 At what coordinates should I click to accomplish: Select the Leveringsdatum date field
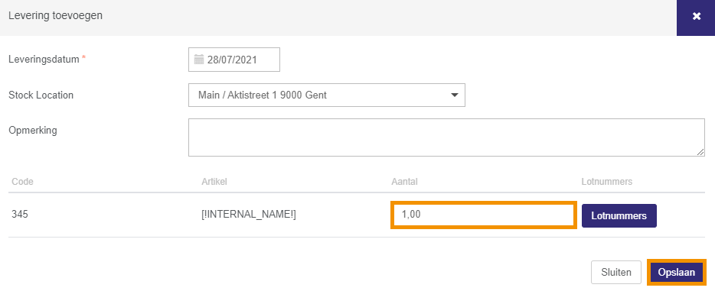pyautogui.click(x=234, y=60)
